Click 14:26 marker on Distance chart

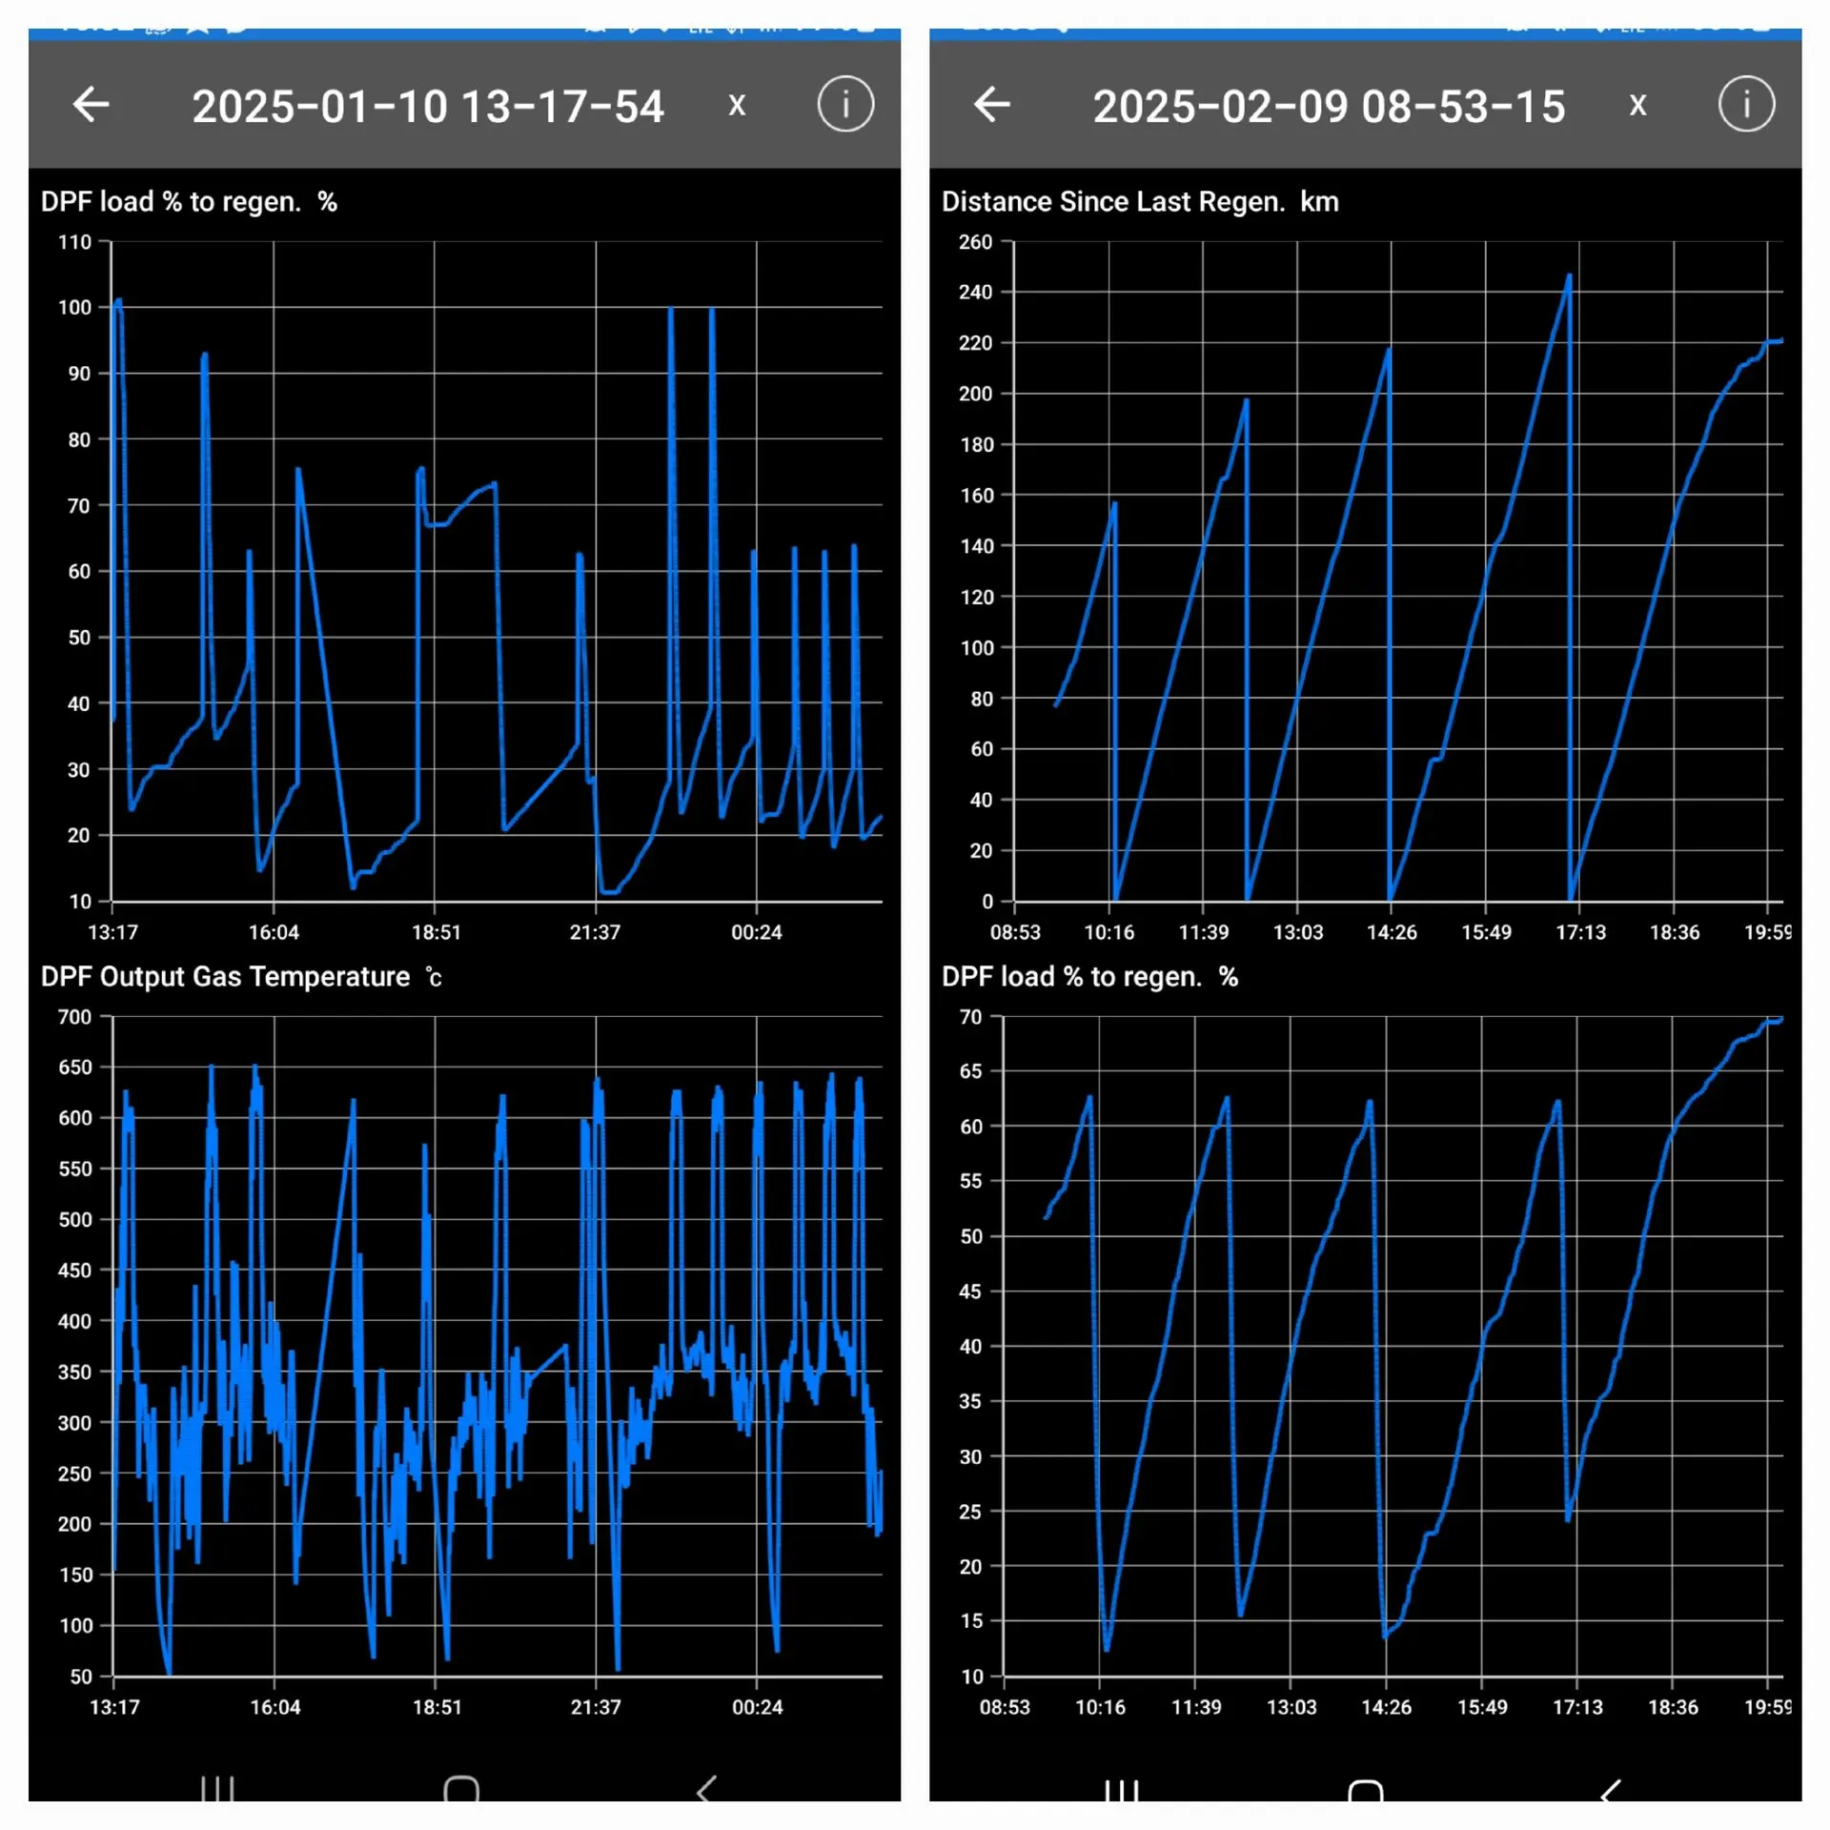1391,932
